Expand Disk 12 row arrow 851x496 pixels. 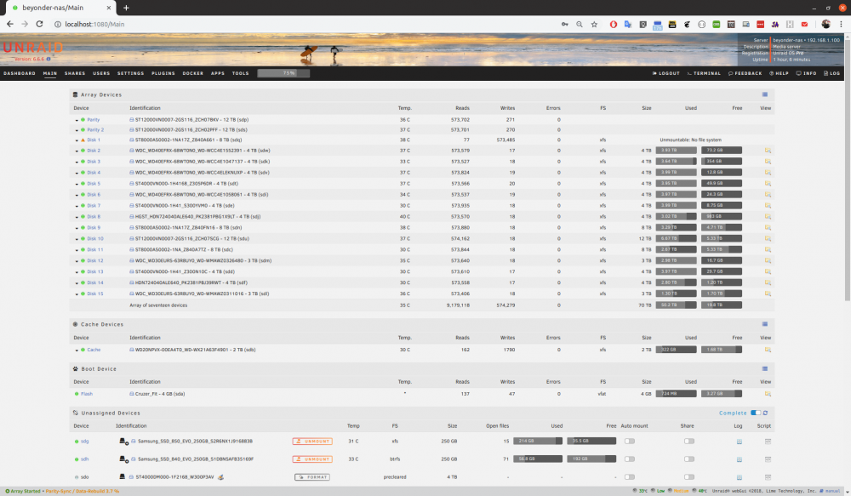pyautogui.click(x=77, y=261)
